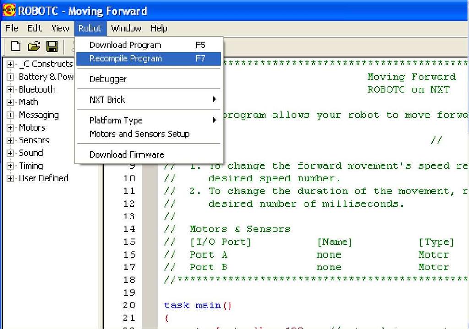Viewport: 469px width, 329px height.
Task: Select Motors and Sensors Setup
Action: 149,133
